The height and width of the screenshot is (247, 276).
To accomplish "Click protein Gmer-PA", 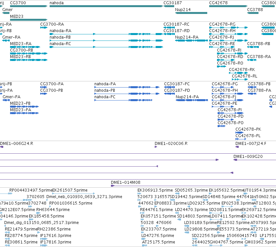I will coord(6,100).
